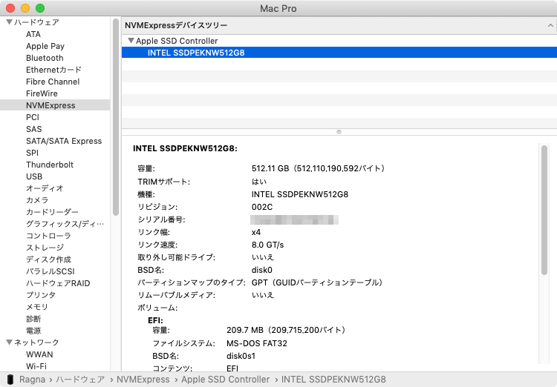Open オーディオ section
Screen dimensions: 557x387
(45, 188)
